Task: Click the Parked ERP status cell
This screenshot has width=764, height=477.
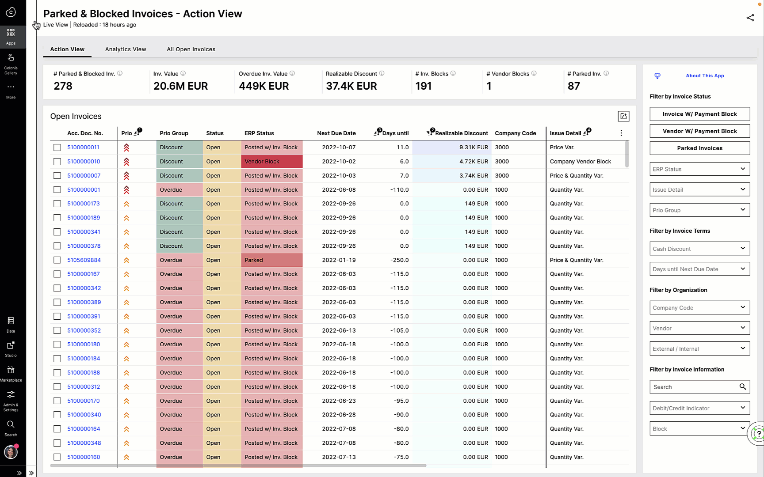Action: click(272, 260)
